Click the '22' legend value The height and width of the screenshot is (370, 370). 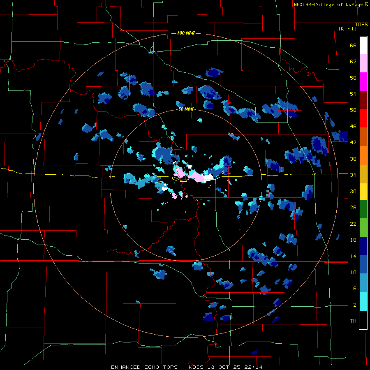[353, 224]
